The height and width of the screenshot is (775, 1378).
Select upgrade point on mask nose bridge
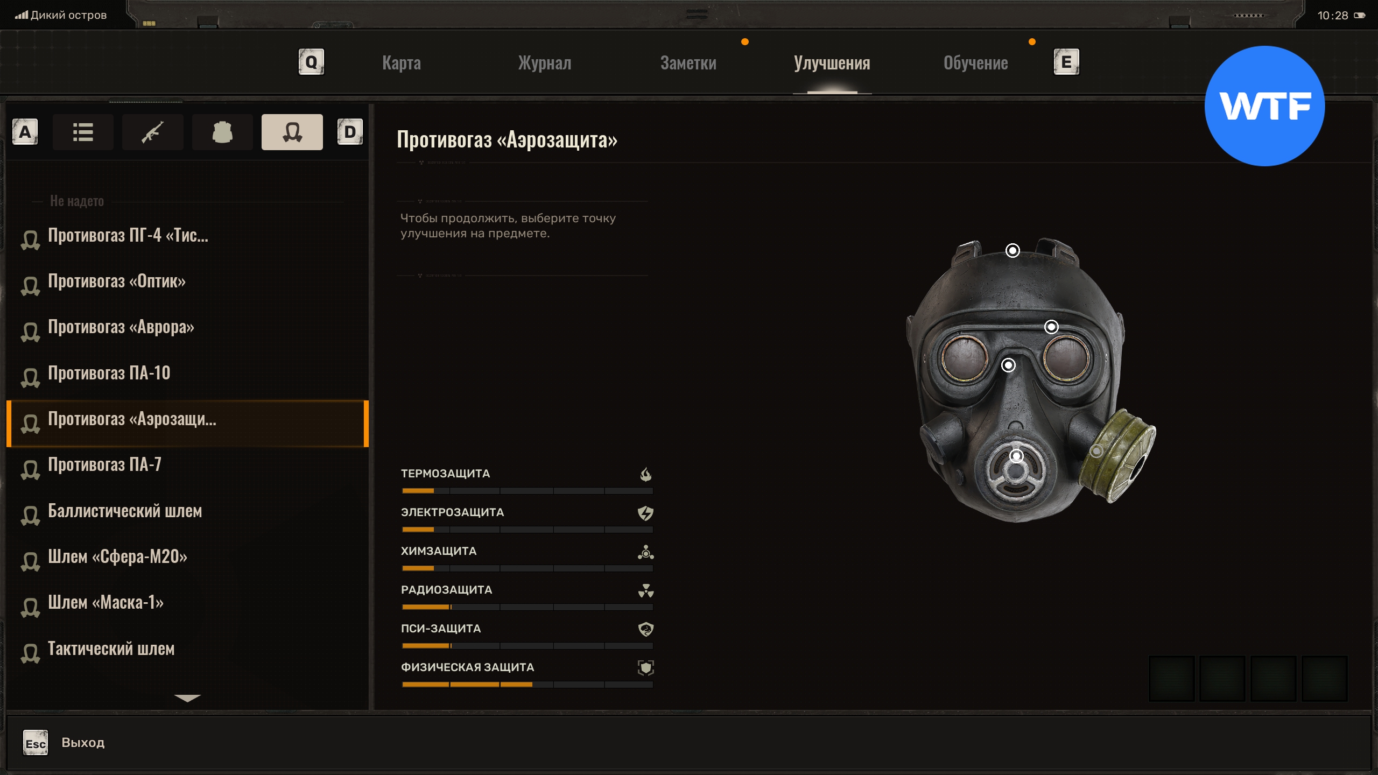coord(1008,365)
